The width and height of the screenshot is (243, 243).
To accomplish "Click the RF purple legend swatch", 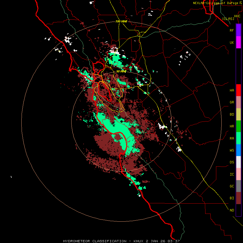I will click(238, 30).
